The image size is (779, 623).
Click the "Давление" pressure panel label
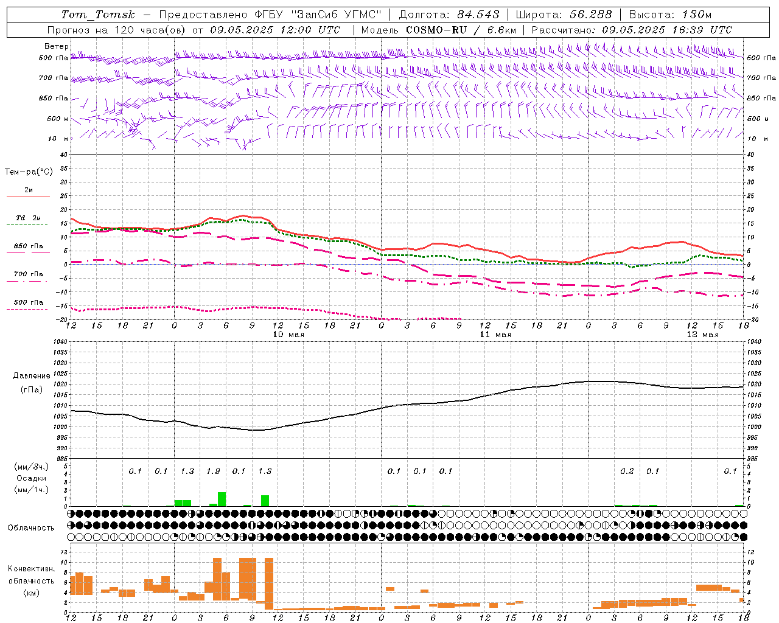click(32, 376)
